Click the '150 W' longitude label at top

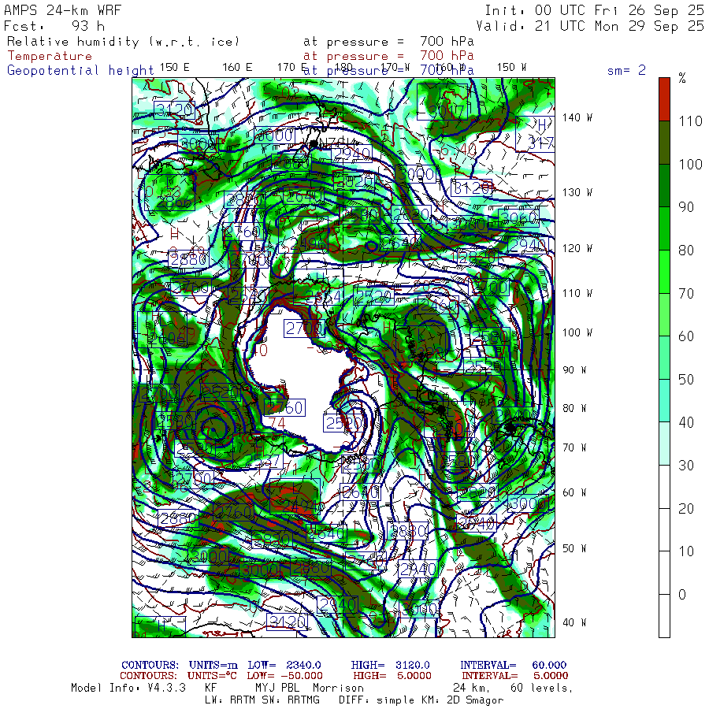pos(511,68)
